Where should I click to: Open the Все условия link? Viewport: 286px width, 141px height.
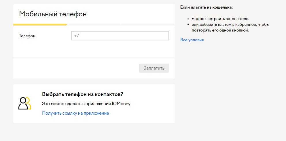click(x=192, y=40)
